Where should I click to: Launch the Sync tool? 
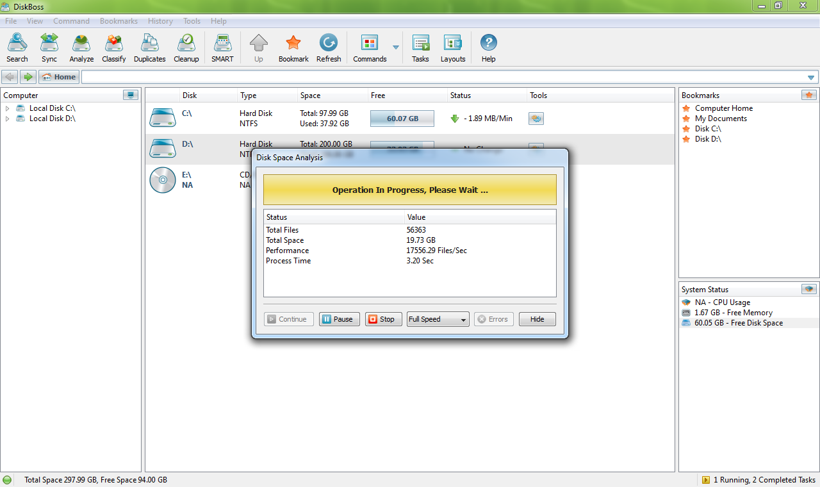pos(49,48)
